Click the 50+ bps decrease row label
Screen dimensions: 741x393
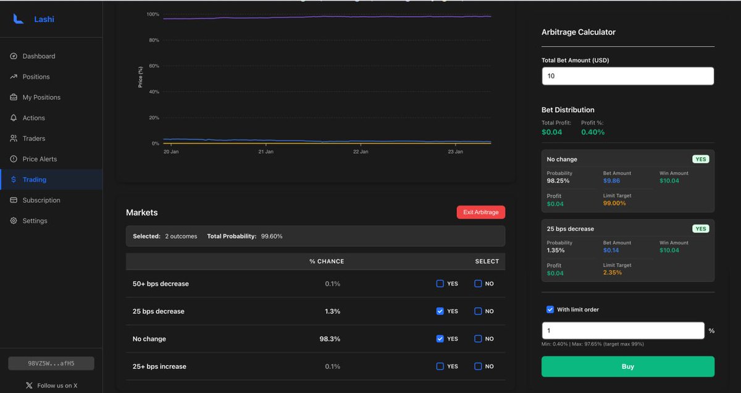pos(161,284)
